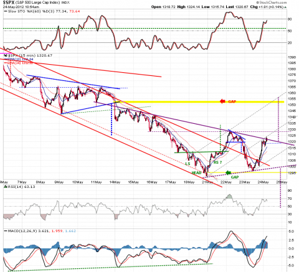Click the 1310 price axis label

[292, 154]
